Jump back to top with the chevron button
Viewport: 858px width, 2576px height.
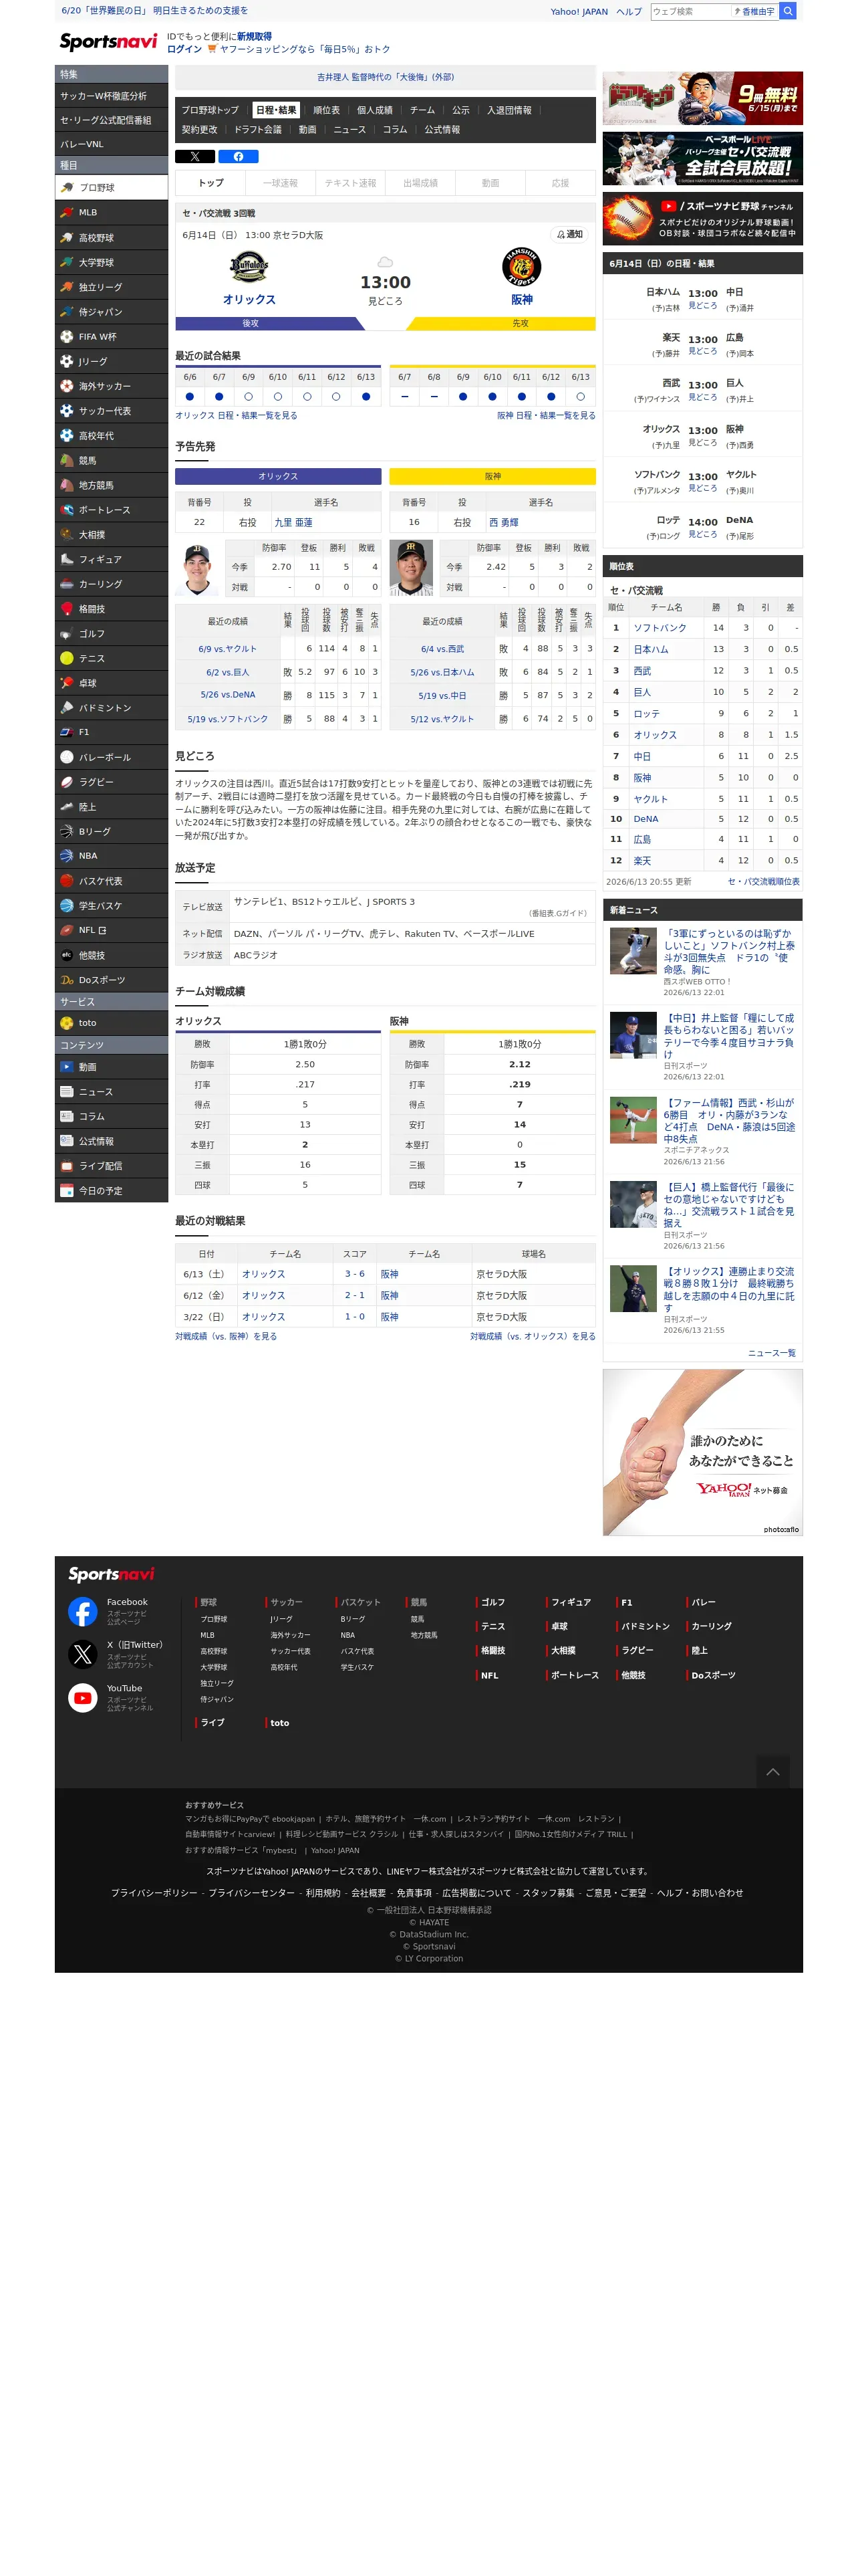[x=772, y=1771]
